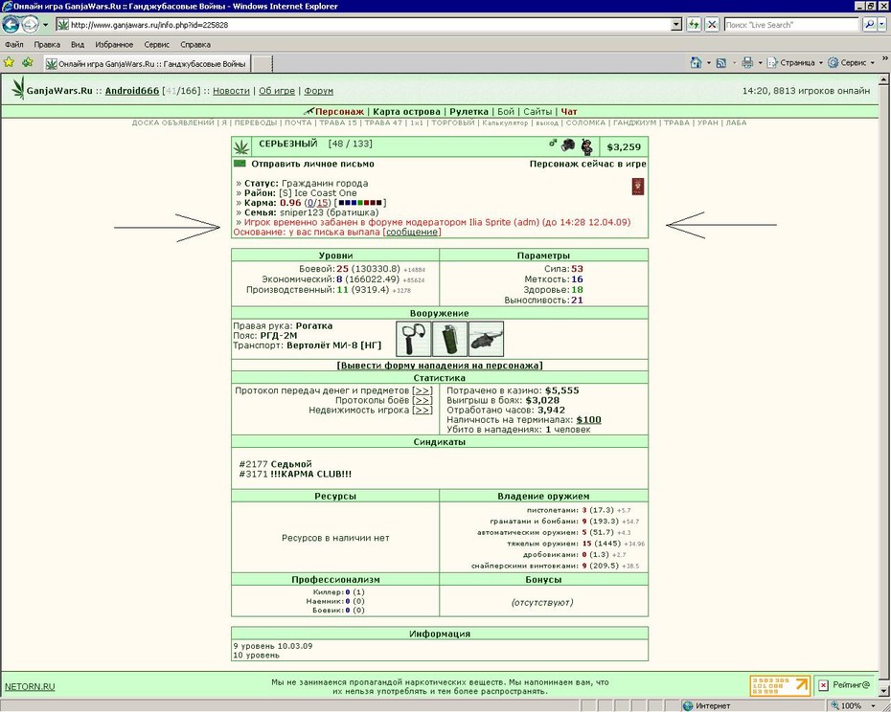Click the magnifier search icon
Screen dimensions: 891x712
click(x=869, y=25)
